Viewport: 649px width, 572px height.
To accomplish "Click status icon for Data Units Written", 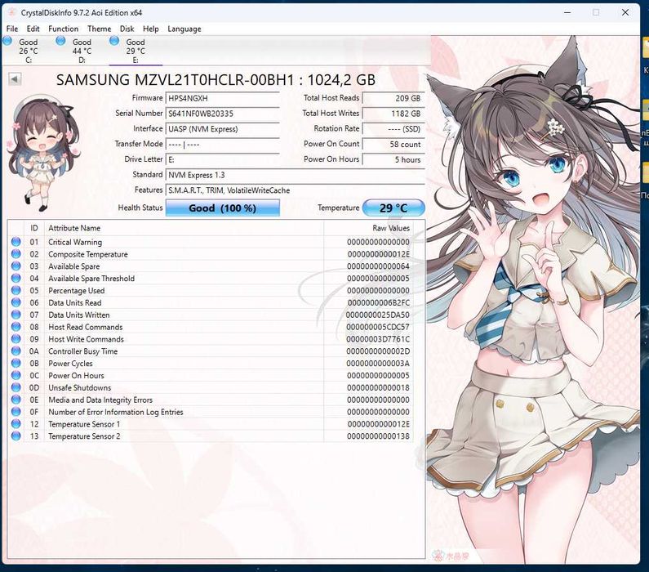I will [x=16, y=315].
